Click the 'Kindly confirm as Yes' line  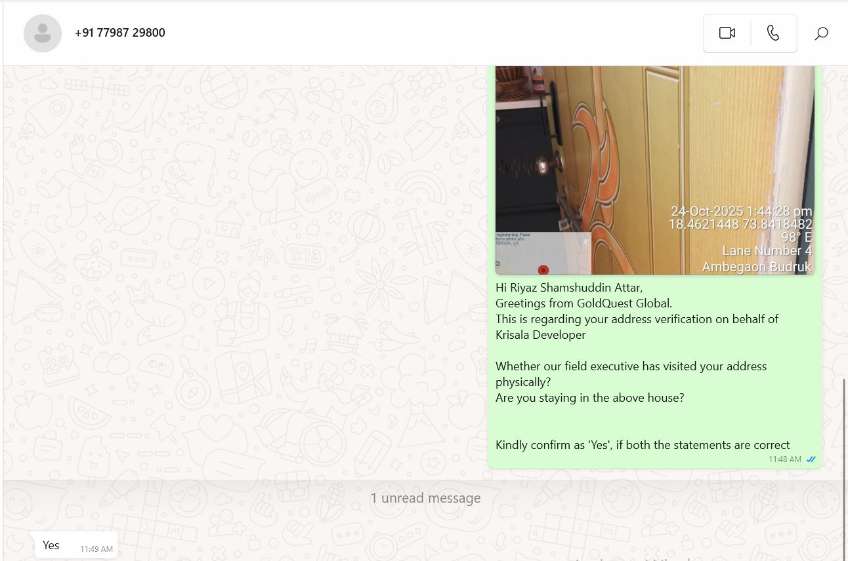643,445
